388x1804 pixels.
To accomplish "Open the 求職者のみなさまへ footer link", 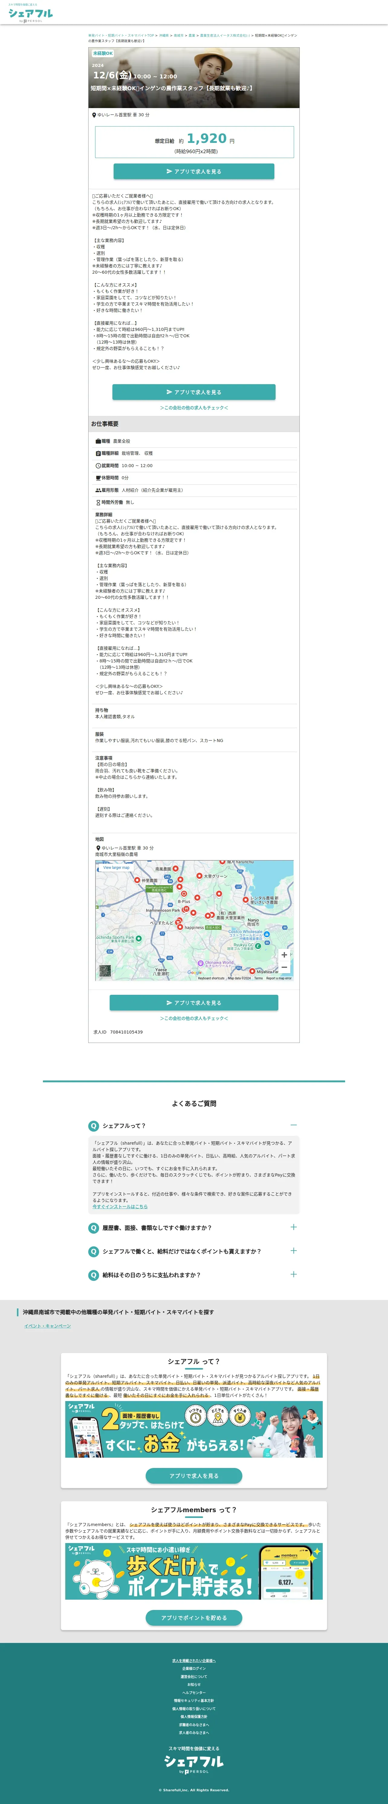I will click(x=194, y=1725).
